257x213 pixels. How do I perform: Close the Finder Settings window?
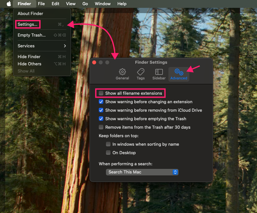point(94,62)
